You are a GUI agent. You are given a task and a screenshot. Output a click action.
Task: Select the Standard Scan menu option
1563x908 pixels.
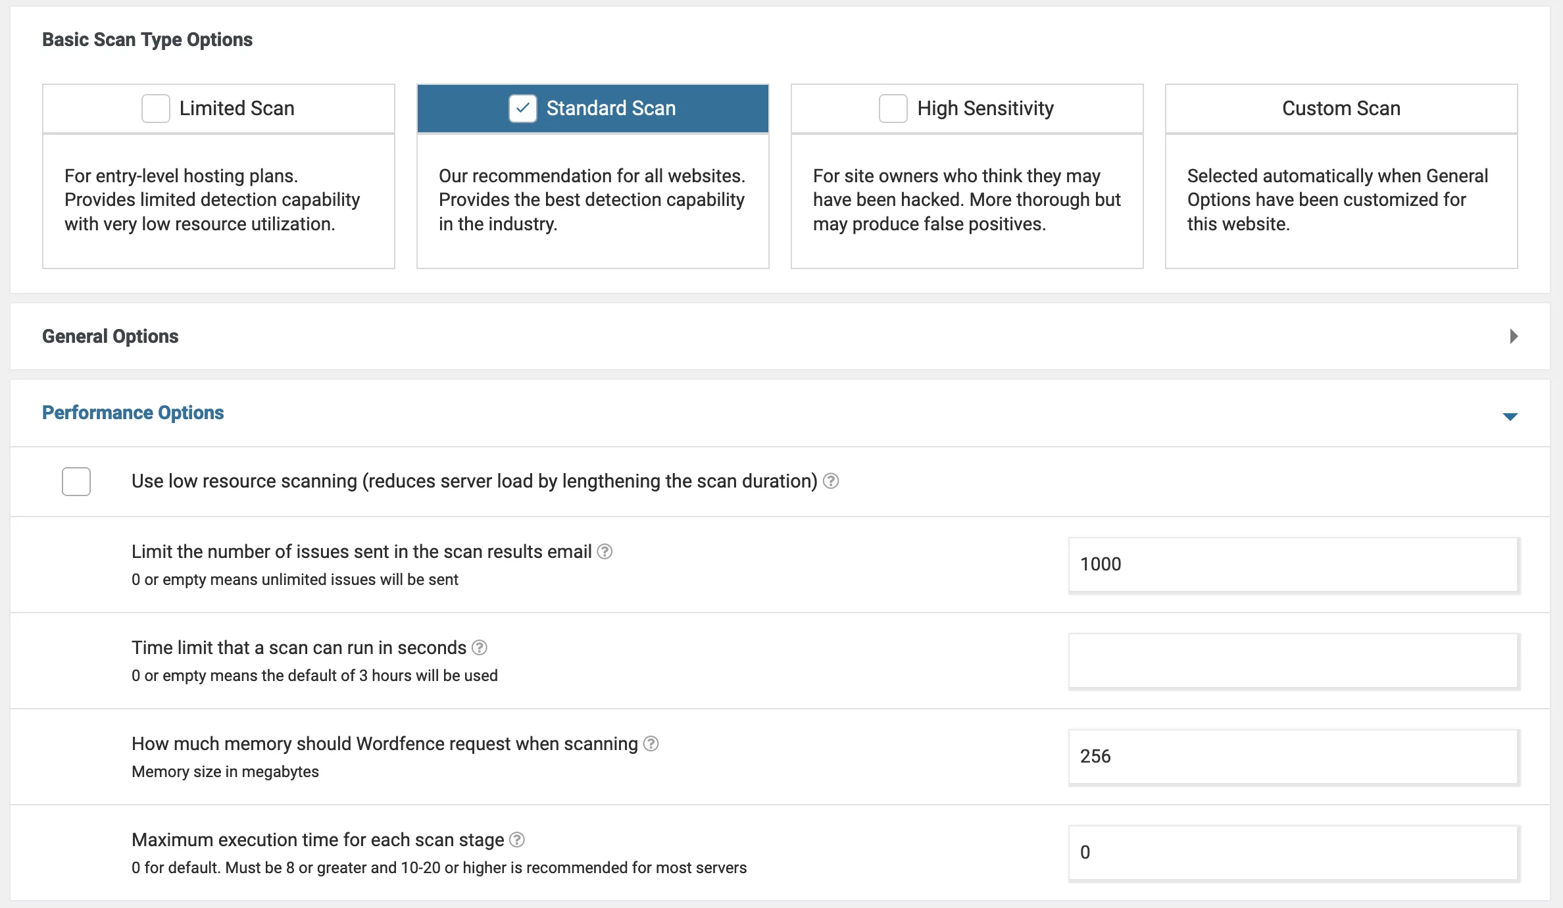coord(593,108)
